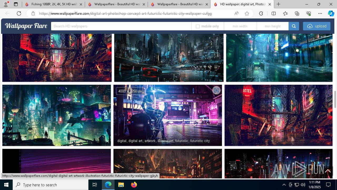View site information padlock icon

pyautogui.click(x=33, y=13)
